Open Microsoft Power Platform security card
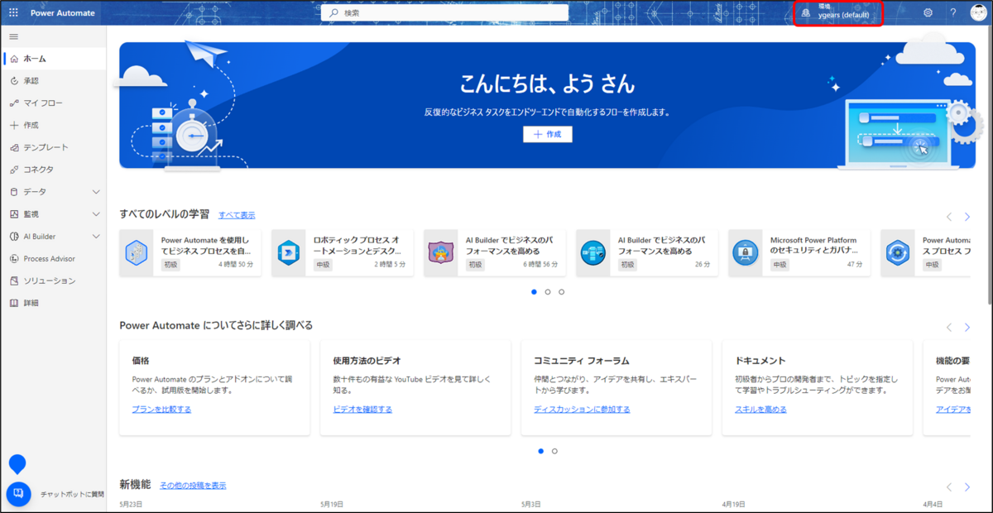The height and width of the screenshot is (513, 993). (799, 253)
